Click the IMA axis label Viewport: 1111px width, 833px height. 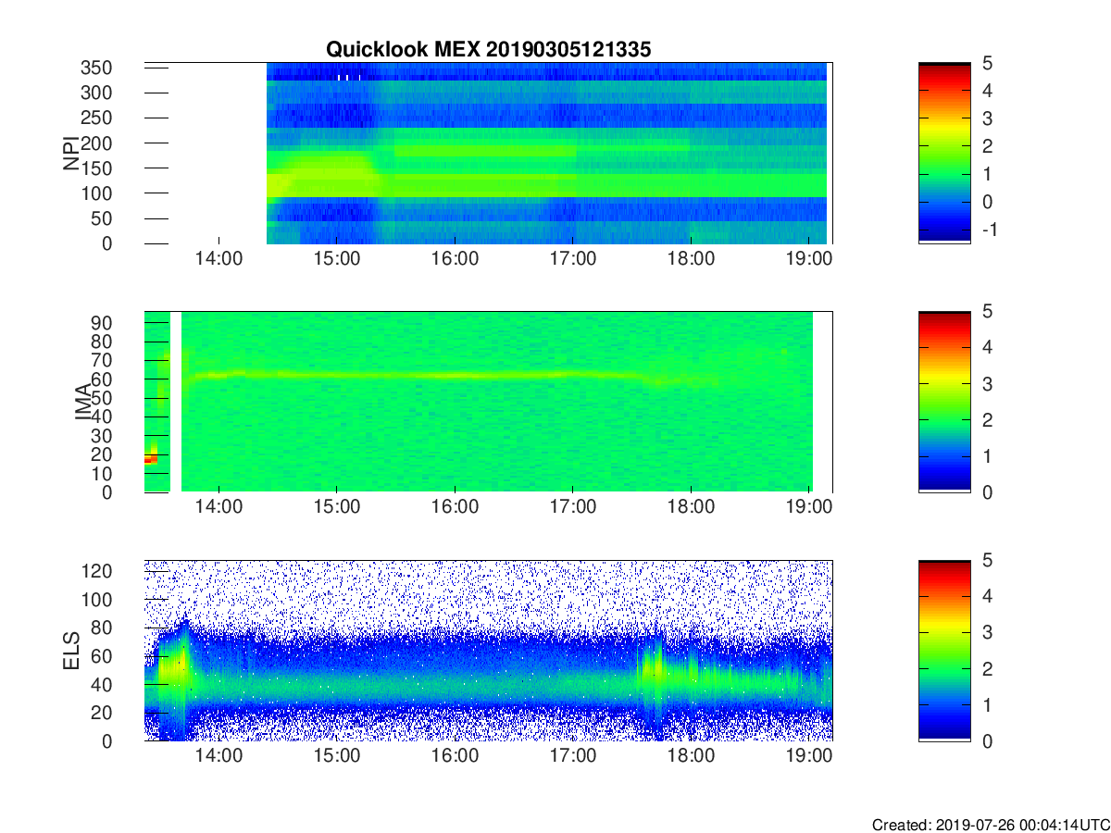click(83, 402)
